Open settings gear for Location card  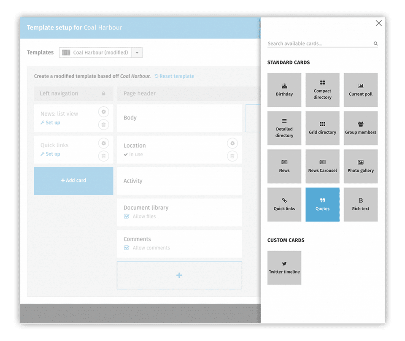[x=232, y=143]
